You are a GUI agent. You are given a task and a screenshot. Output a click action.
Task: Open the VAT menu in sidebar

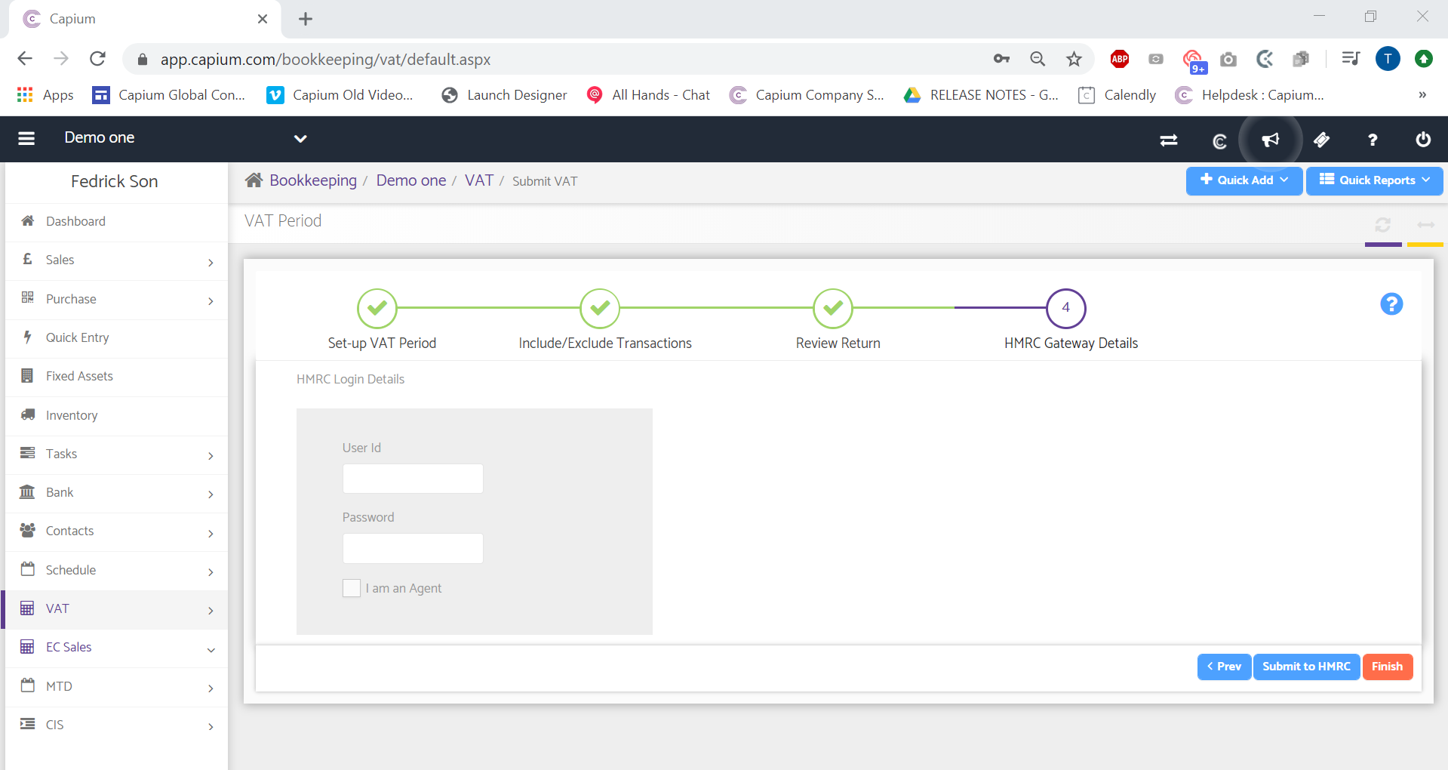(117, 608)
